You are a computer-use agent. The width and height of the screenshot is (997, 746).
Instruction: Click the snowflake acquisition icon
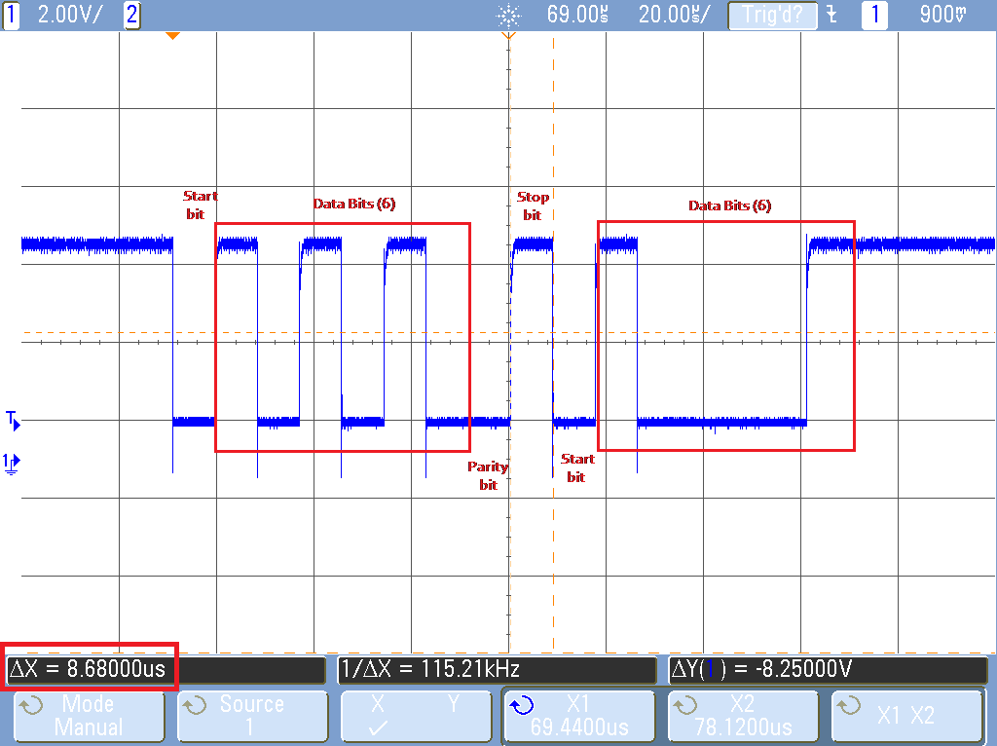[x=510, y=14]
